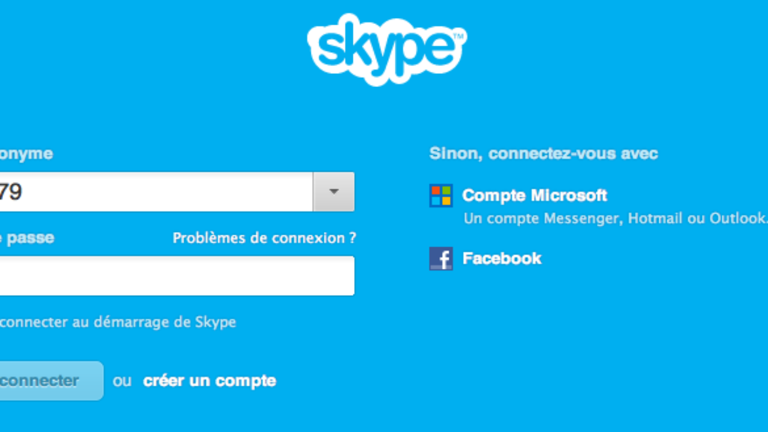Toggle 'connecter au démarrage de Skype' option

tap(118, 322)
